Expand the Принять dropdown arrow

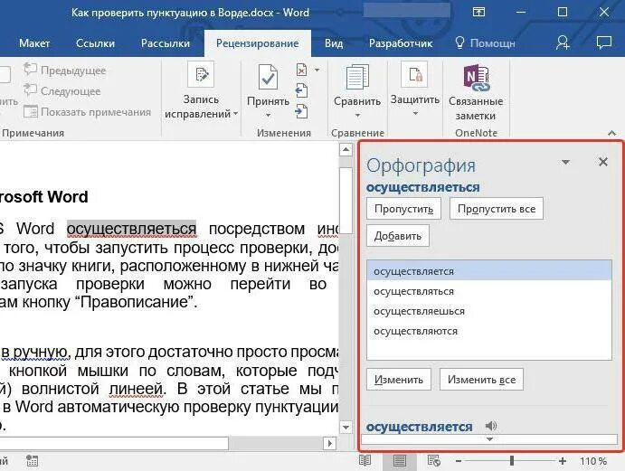[269, 115]
